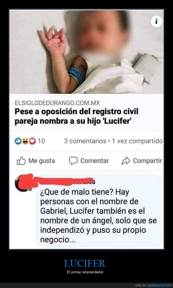
Task: Click the Compartir label text
Action: 147,161
